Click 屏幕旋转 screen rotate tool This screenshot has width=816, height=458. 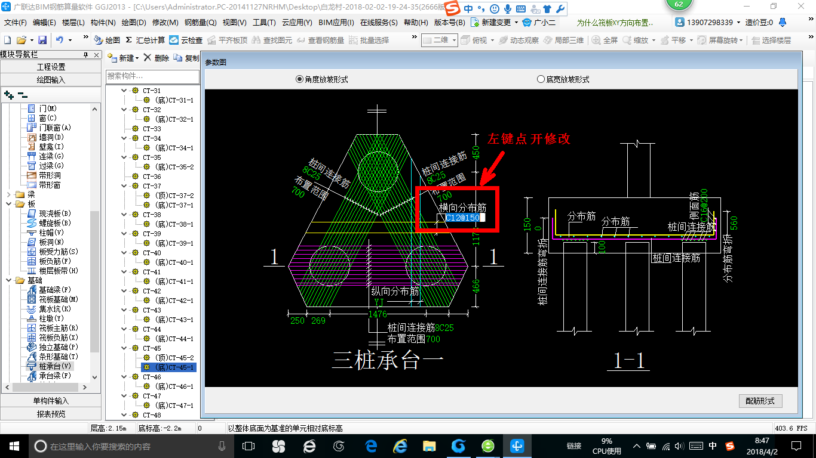click(717, 41)
